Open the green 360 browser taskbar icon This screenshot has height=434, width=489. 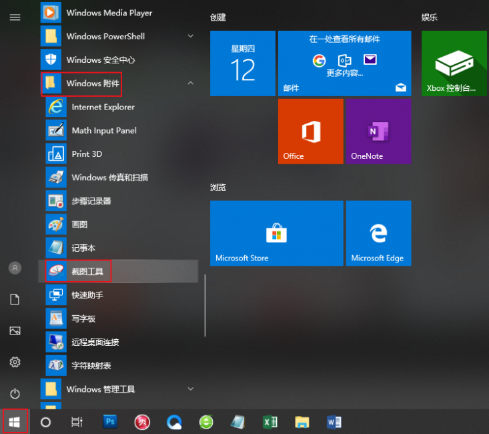(206, 422)
